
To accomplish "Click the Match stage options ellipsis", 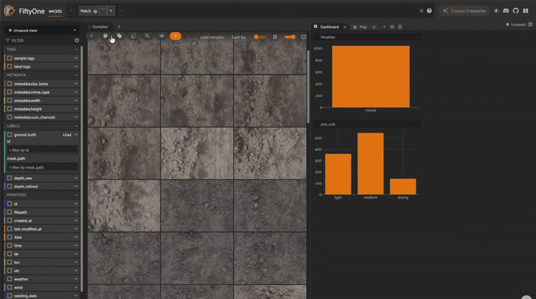I will 103,11.
